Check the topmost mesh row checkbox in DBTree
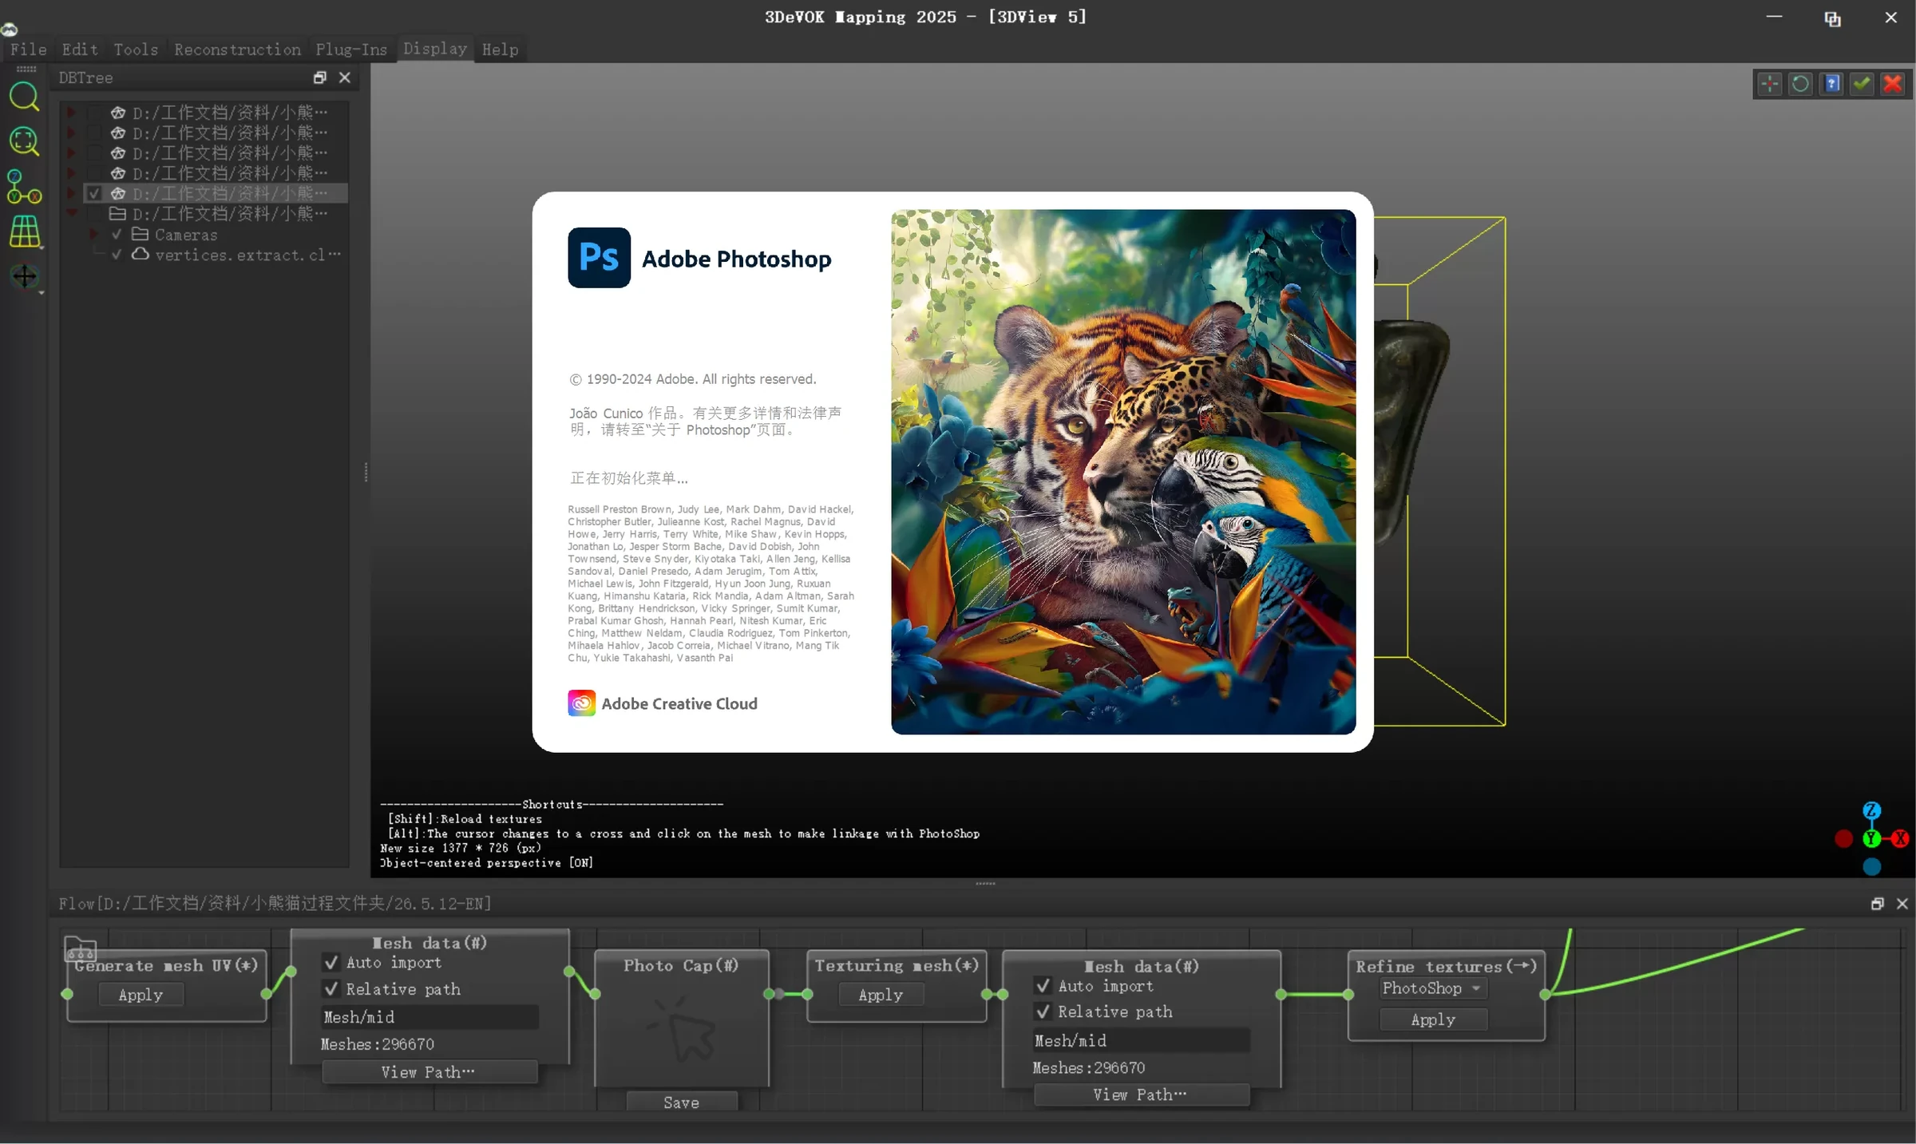Screen dimensions: 1916x1144 pyautogui.click(x=94, y=113)
